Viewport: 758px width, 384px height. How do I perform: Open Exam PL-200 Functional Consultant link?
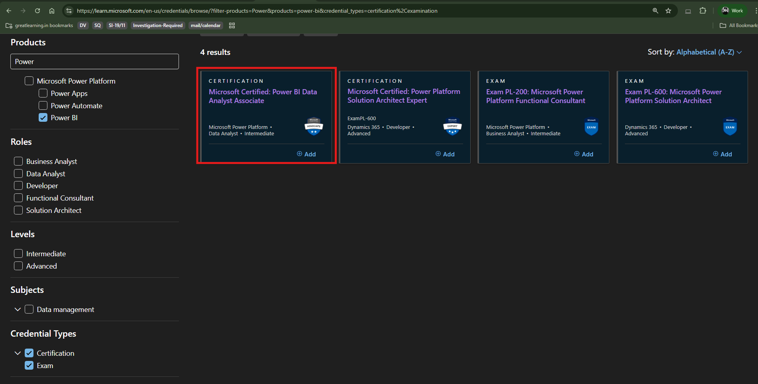tap(536, 96)
